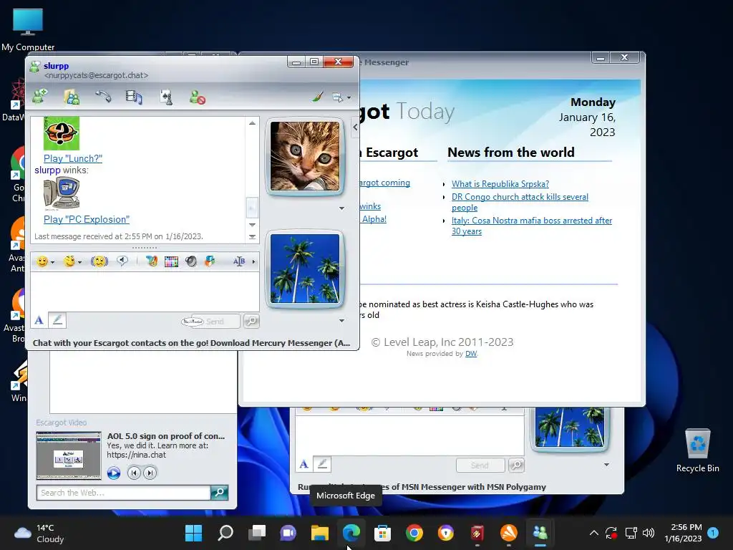Image resolution: width=733 pixels, height=550 pixels.
Task: Click your palm trees display picture in slurpp chat
Action: pos(305,269)
